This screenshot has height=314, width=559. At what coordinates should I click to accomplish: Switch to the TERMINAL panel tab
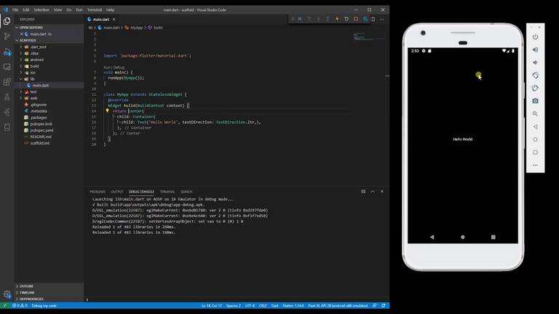[x=167, y=192]
